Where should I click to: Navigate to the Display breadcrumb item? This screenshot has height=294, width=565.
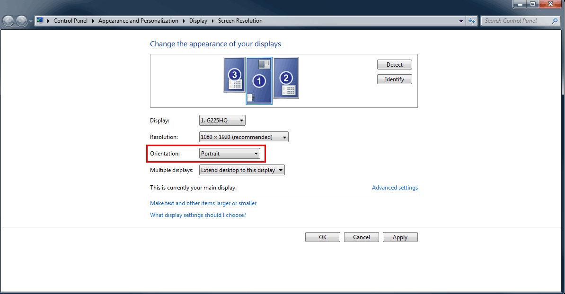[x=198, y=21]
